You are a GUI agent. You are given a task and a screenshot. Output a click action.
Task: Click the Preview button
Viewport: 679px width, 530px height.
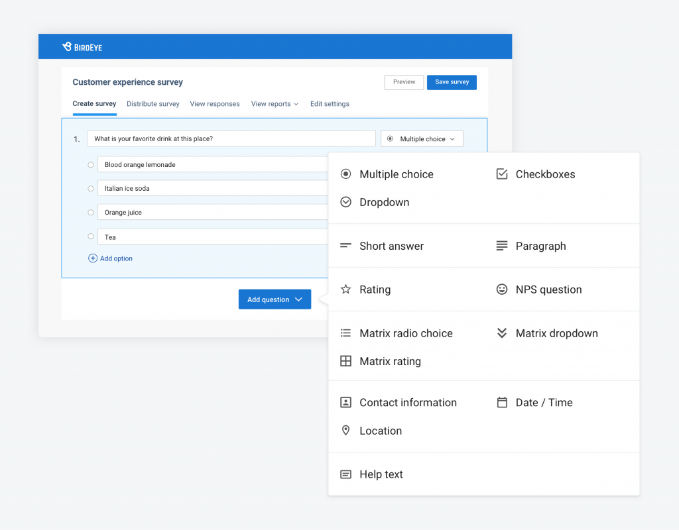click(x=404, y=82)
